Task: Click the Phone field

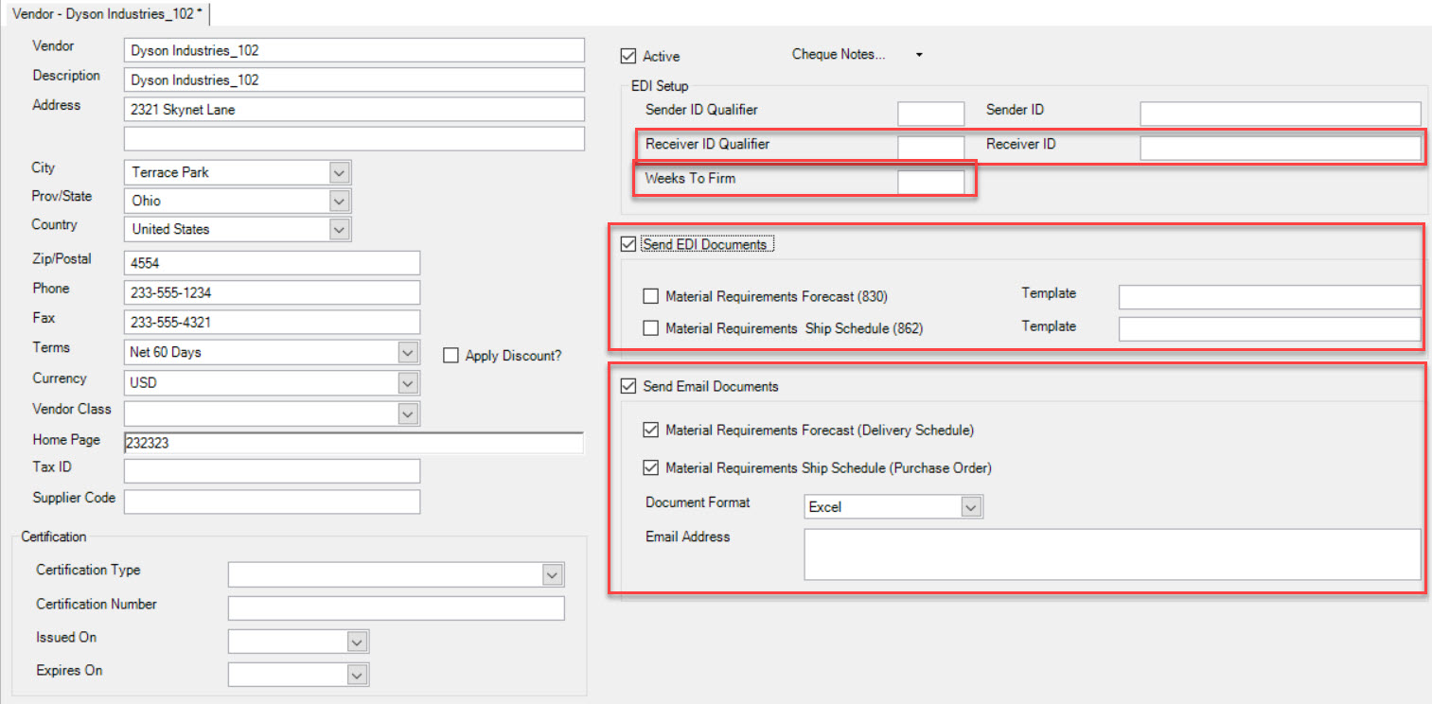Action: (273, 292)
